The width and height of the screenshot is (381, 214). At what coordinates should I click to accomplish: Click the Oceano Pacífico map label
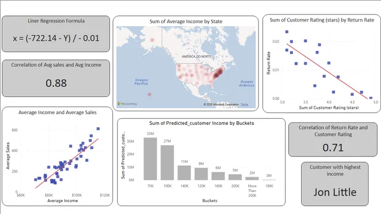[141, 82]
